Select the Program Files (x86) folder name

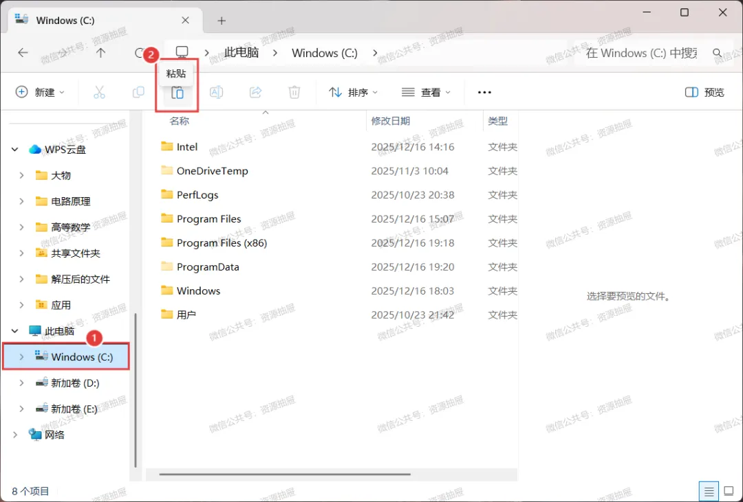coord(222,242)
